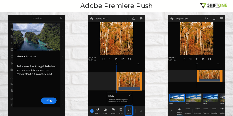Screen dimensions: 233x116
Task: Tap the scissors split icon
Action: coord(141,111)
